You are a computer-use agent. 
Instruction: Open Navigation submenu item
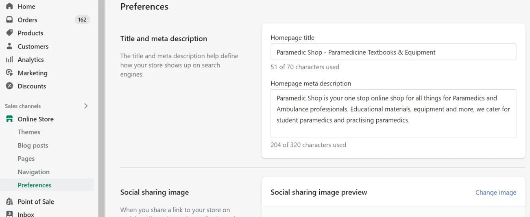coord(34,172)
